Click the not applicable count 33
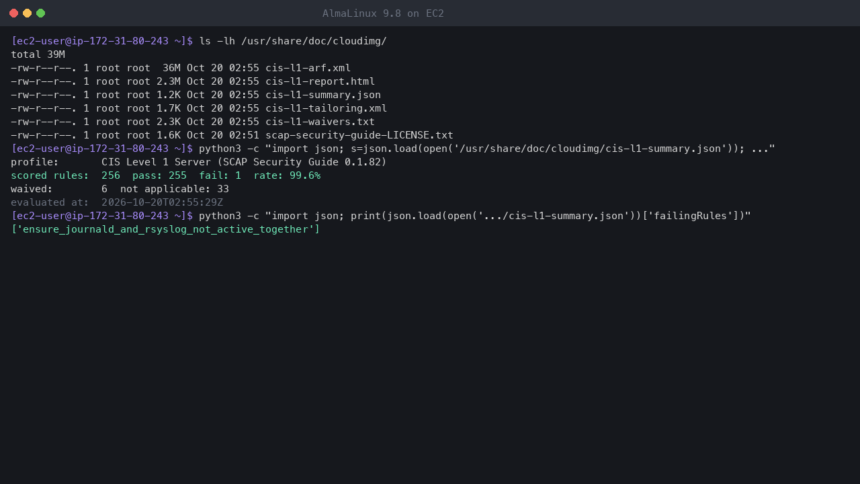This screenshot has width=860, height=484. pyautogui.click(x=223, y=189)
